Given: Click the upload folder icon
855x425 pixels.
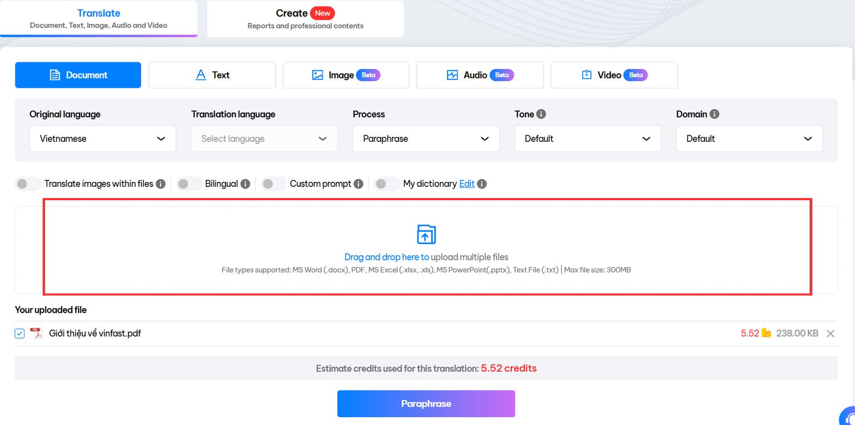Looking at the screenshot, I should (x=426, y=234).
